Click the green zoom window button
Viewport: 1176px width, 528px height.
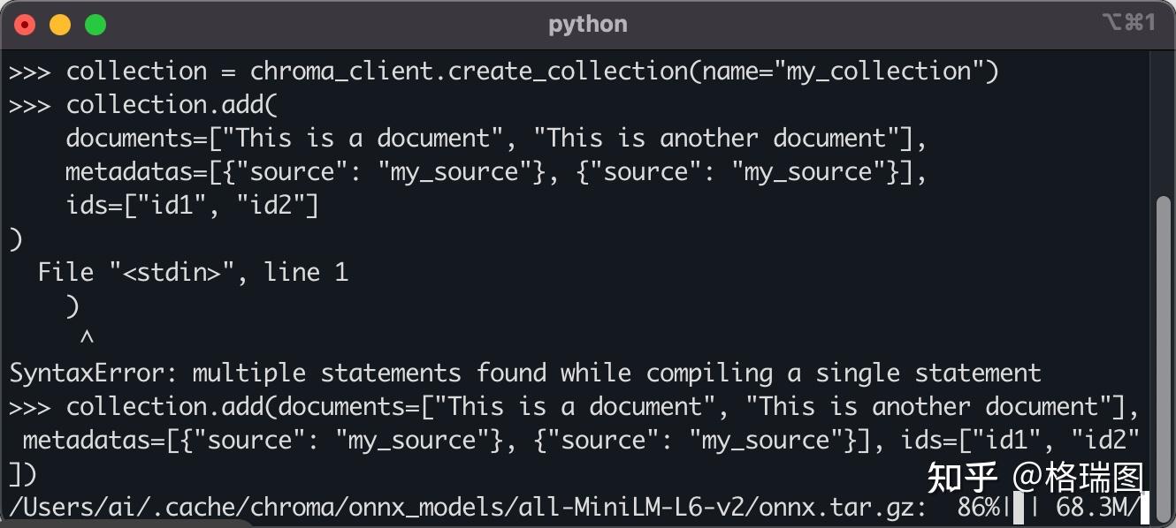tap(95, 25)
